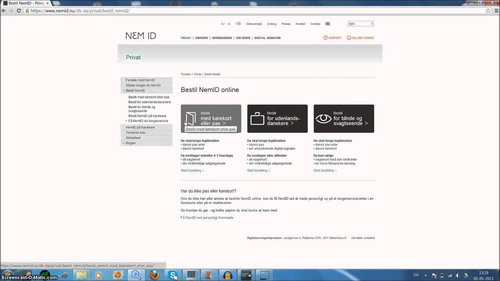The image size is (500, 281).
Task: Open Skype from the taskbar
Action: point(173,275)
